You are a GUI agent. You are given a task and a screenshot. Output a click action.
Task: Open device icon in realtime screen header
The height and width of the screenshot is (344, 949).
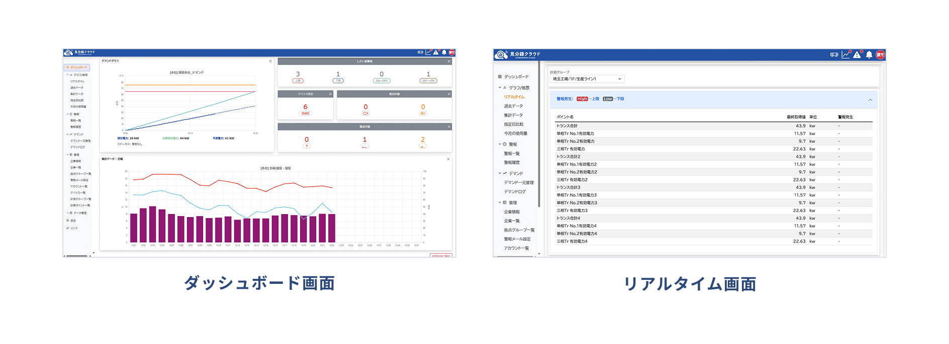click(x=834, y=55)
